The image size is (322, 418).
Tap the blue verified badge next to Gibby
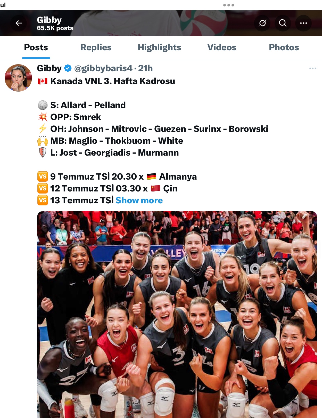click(x=68, y=68)
